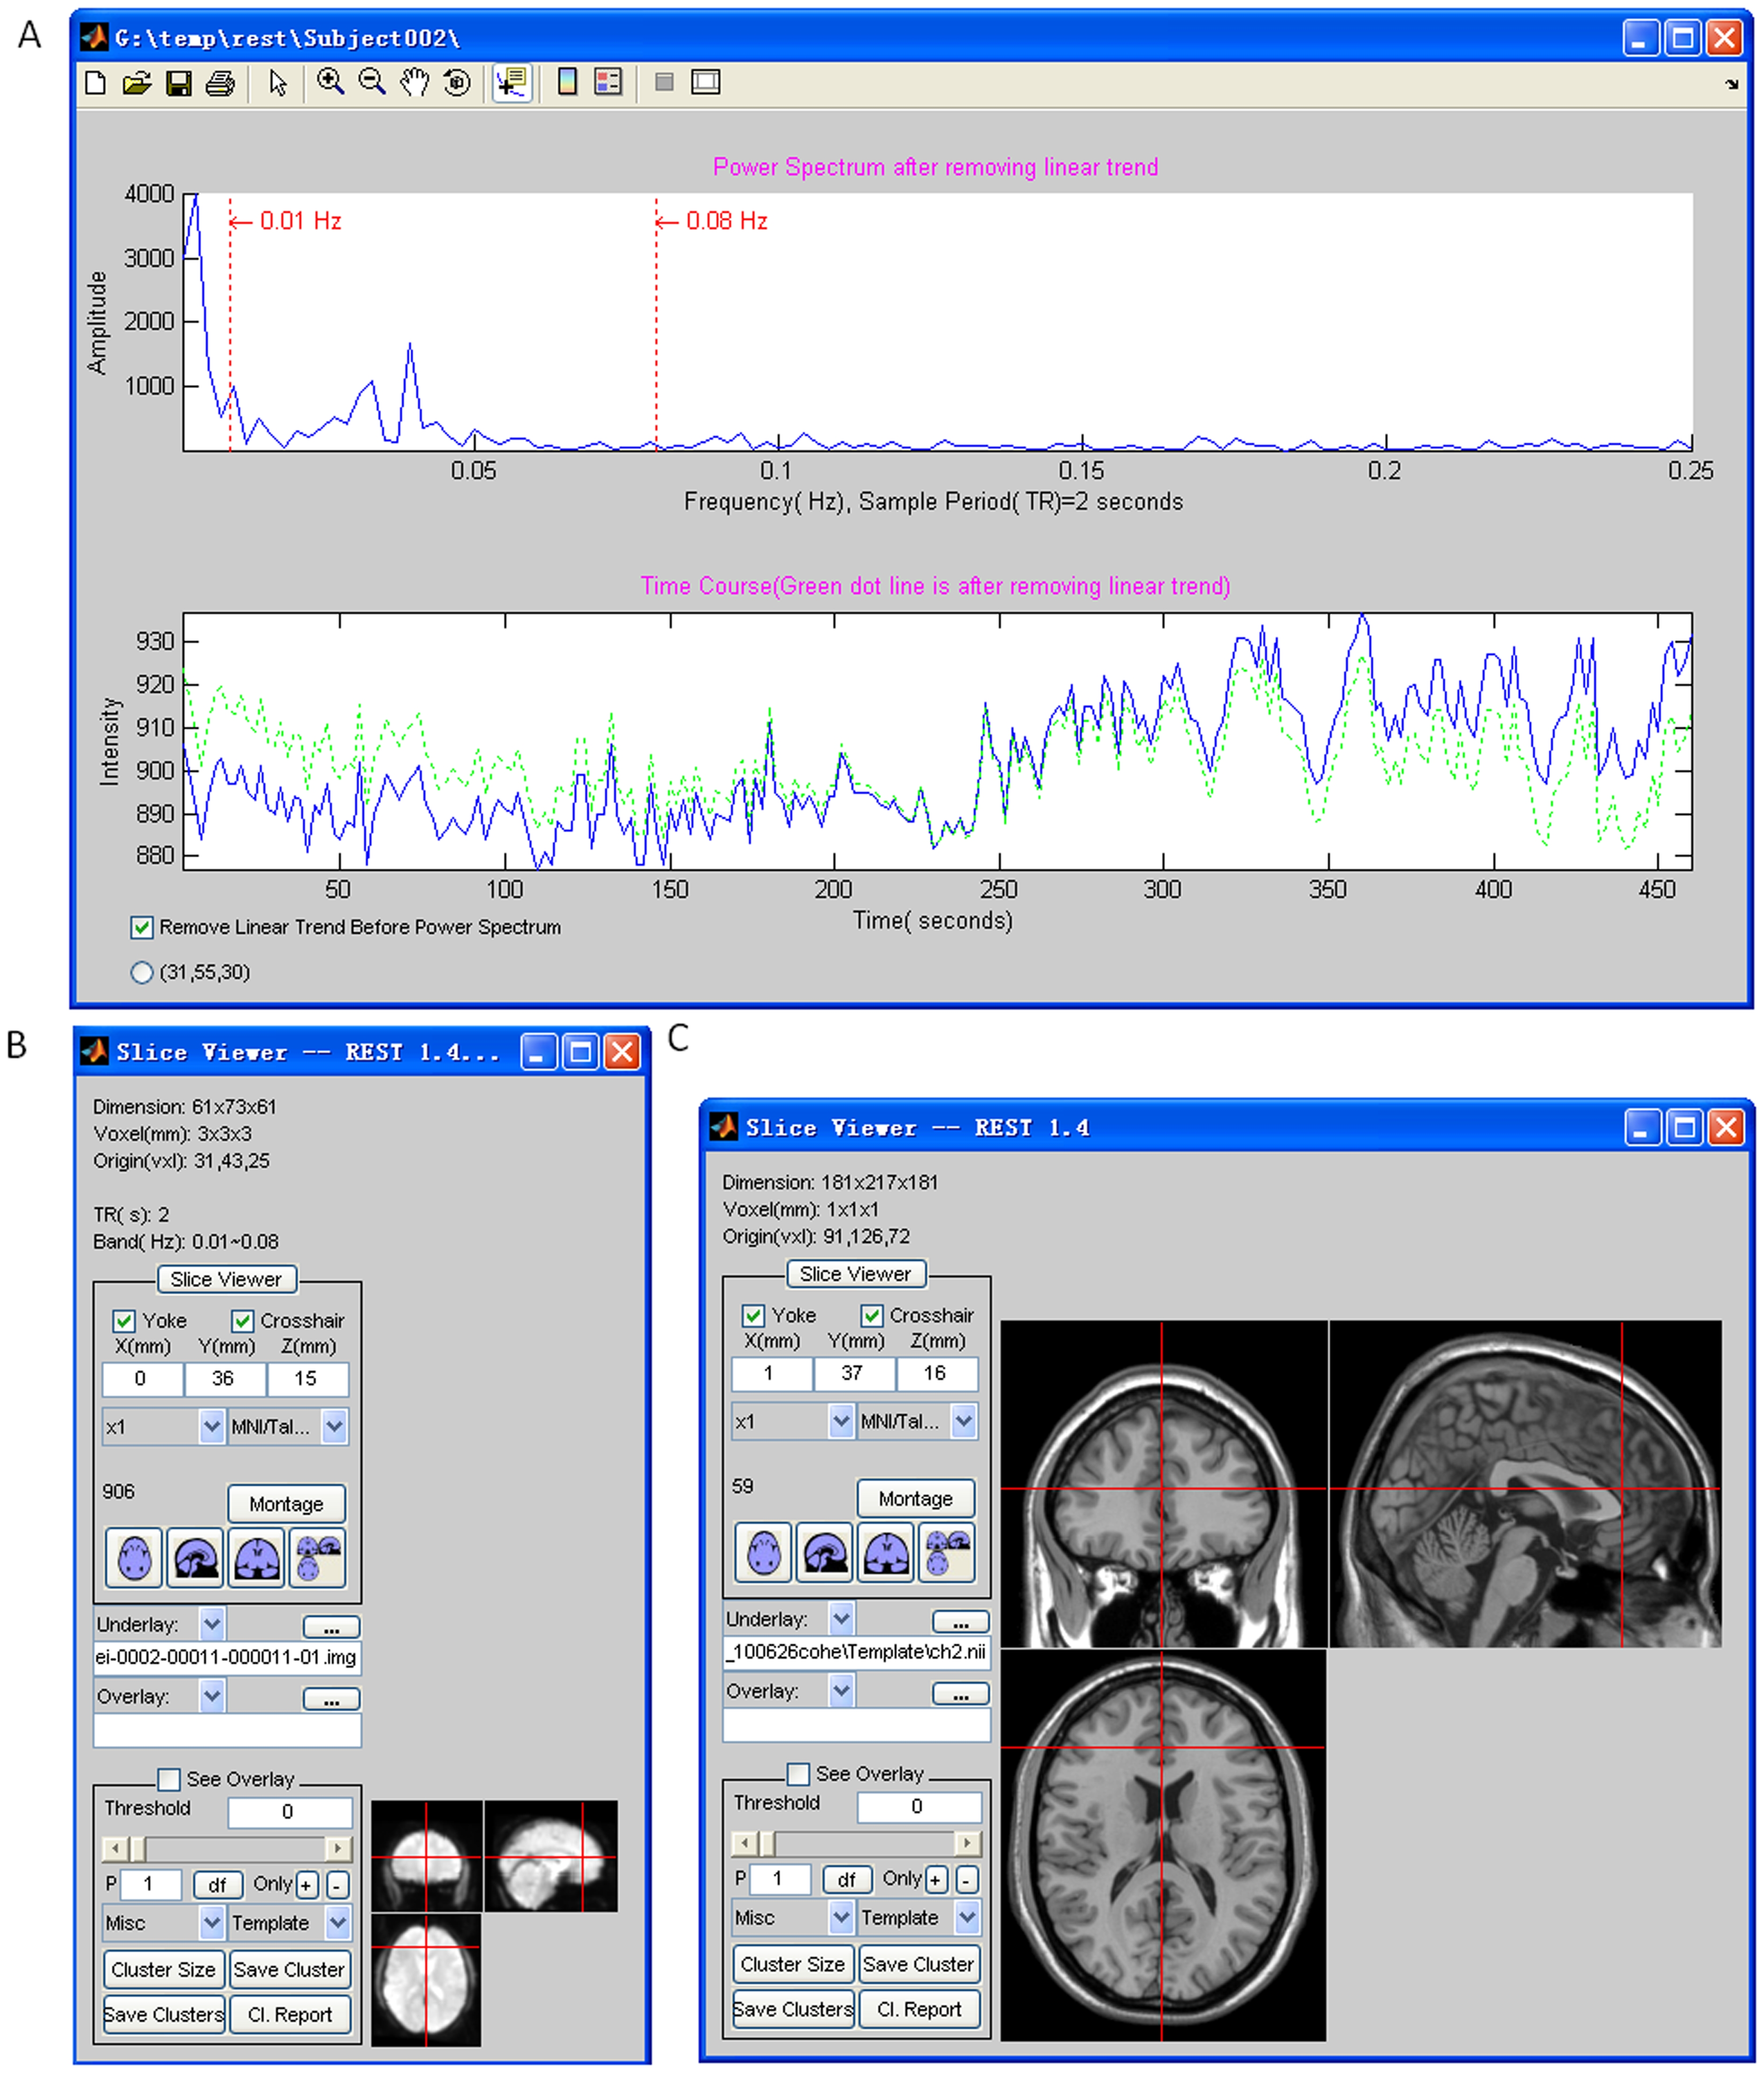Toggle Crosshair checkbox in REST 1.4 viewer

click(x=872, y=1315)
